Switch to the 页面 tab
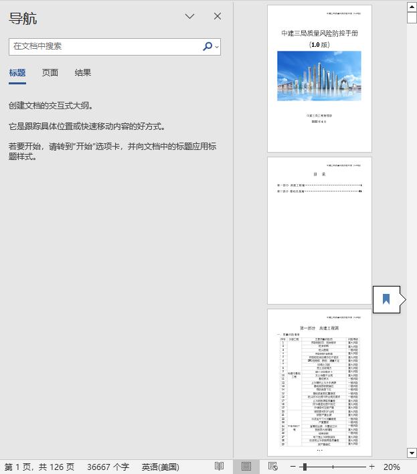This screenshot has width=417, height=474. [50, 72]
